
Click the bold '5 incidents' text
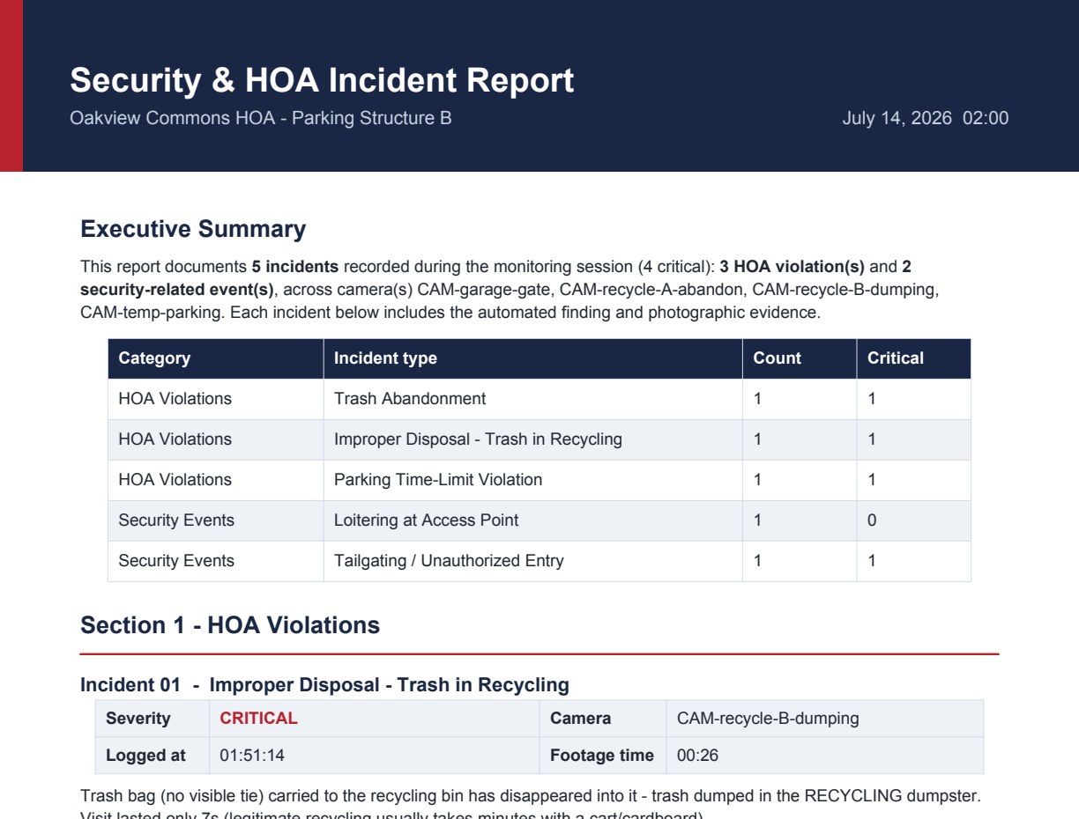(x=295, y=266)
